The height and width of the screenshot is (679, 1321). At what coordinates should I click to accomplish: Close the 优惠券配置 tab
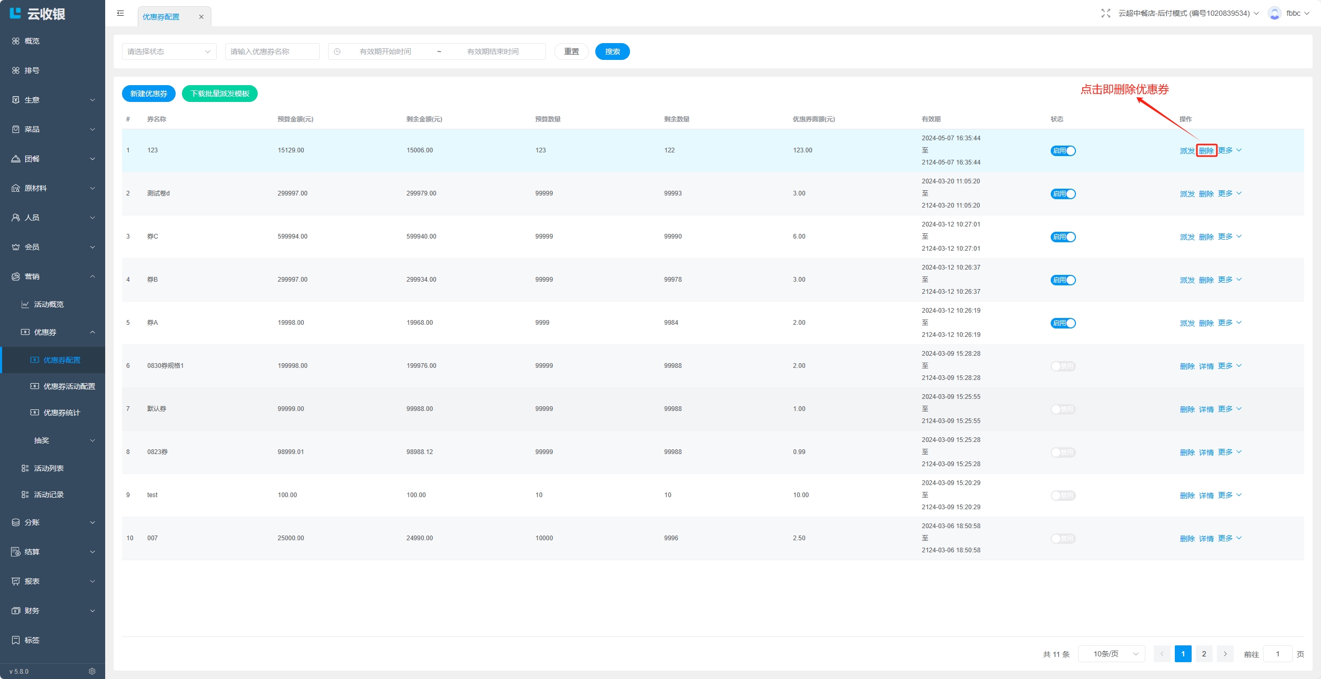pos(201,17)
